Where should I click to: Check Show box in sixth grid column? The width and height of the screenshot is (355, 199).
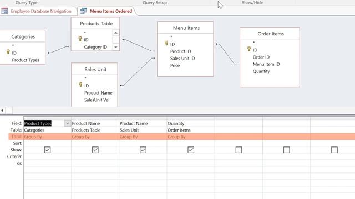click(x=286, y=150)
